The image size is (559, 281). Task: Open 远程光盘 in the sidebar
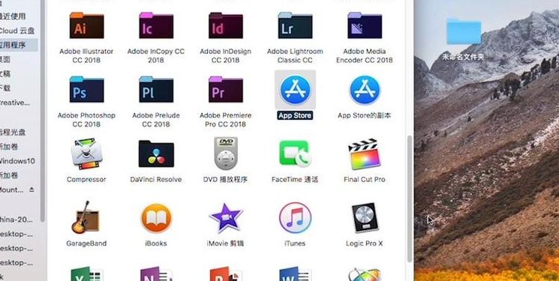pyautogui.click(x=13, y=132)
